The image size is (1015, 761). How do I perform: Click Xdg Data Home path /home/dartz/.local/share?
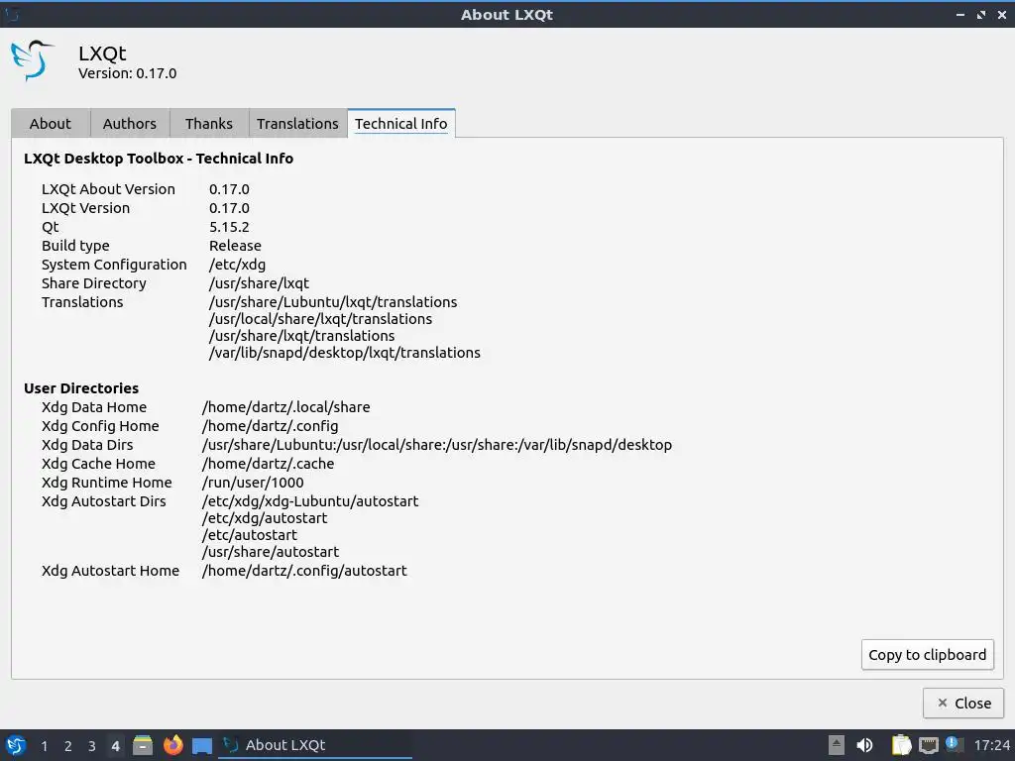[286, 407]
